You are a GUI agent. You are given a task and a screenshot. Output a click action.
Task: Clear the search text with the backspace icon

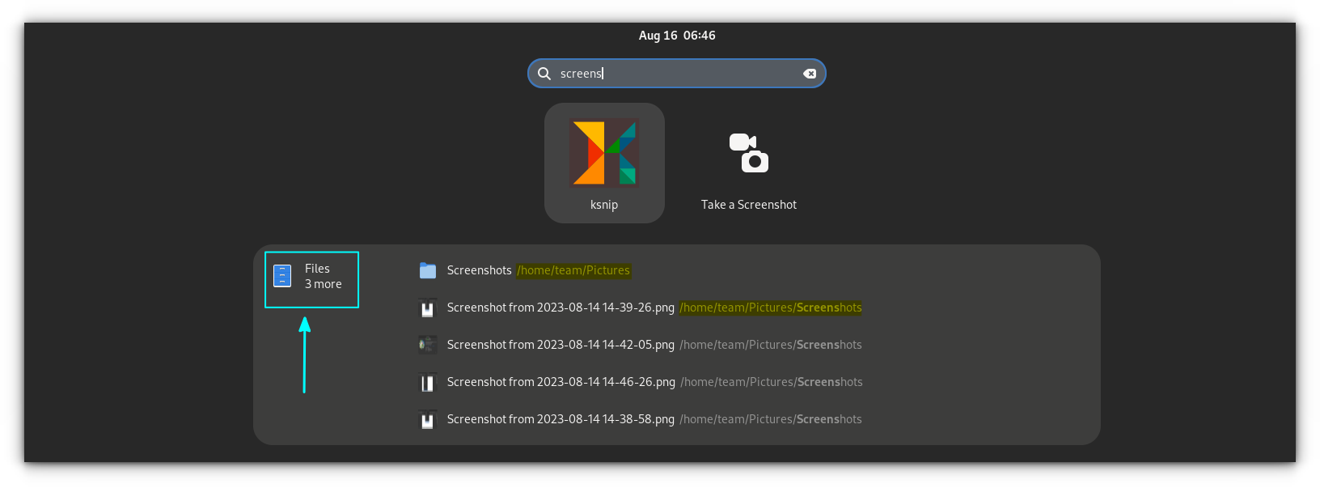click(810, 74)
